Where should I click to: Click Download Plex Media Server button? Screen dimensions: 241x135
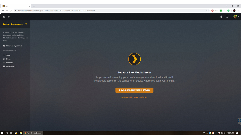[134, 90]
